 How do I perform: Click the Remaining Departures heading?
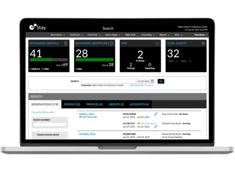(92, 43)
